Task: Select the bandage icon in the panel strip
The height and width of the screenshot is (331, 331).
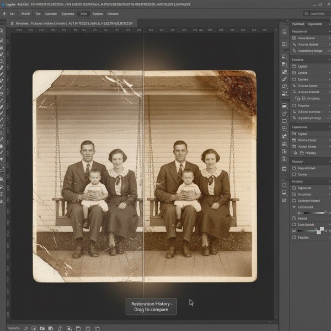Action: coord(284,79)
